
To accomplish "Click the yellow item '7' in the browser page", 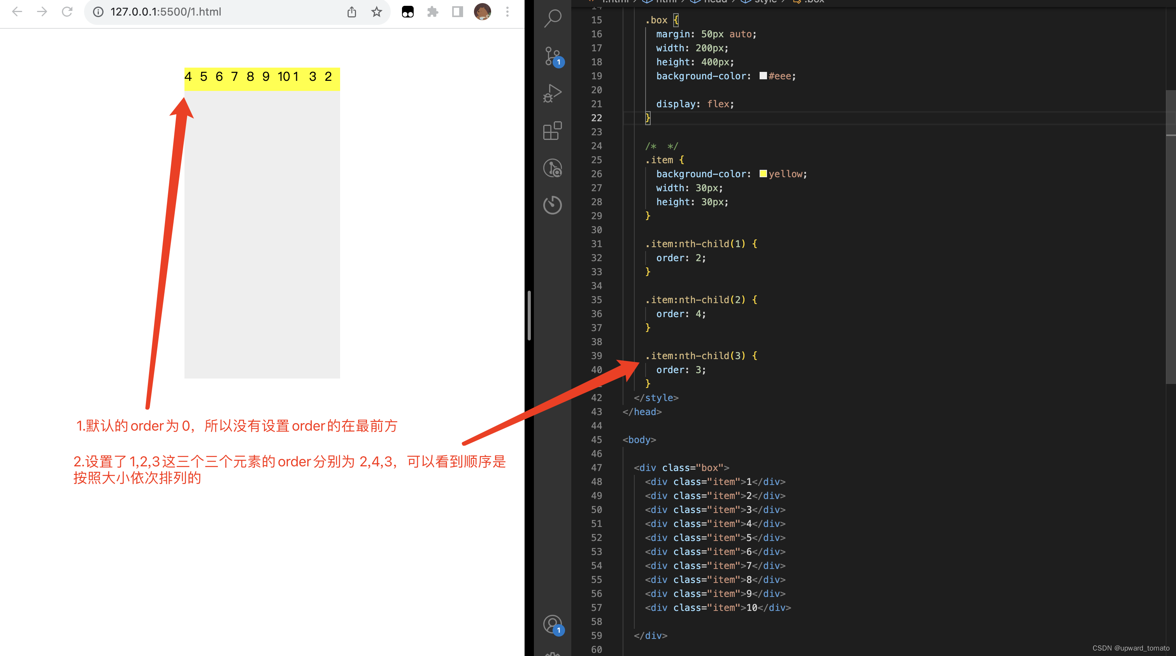I will [239, 79].
